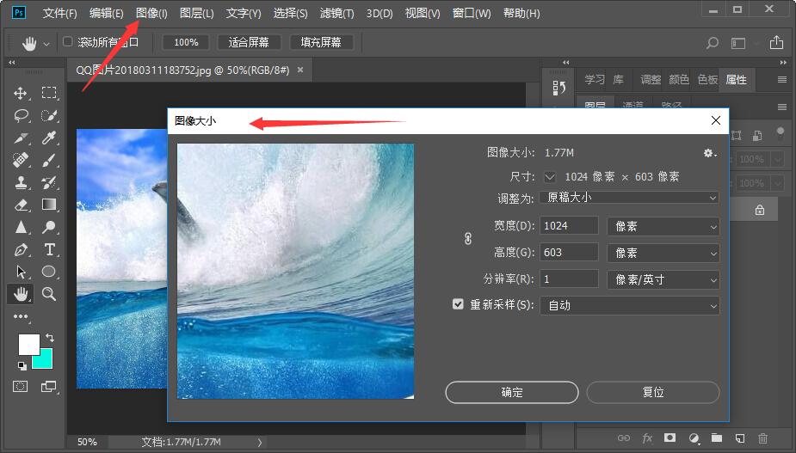
Task: Select the Eraser tool
Action: [21, 205]
